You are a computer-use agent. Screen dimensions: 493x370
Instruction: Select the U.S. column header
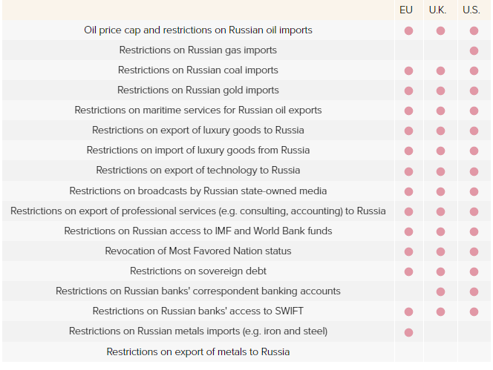471,10
